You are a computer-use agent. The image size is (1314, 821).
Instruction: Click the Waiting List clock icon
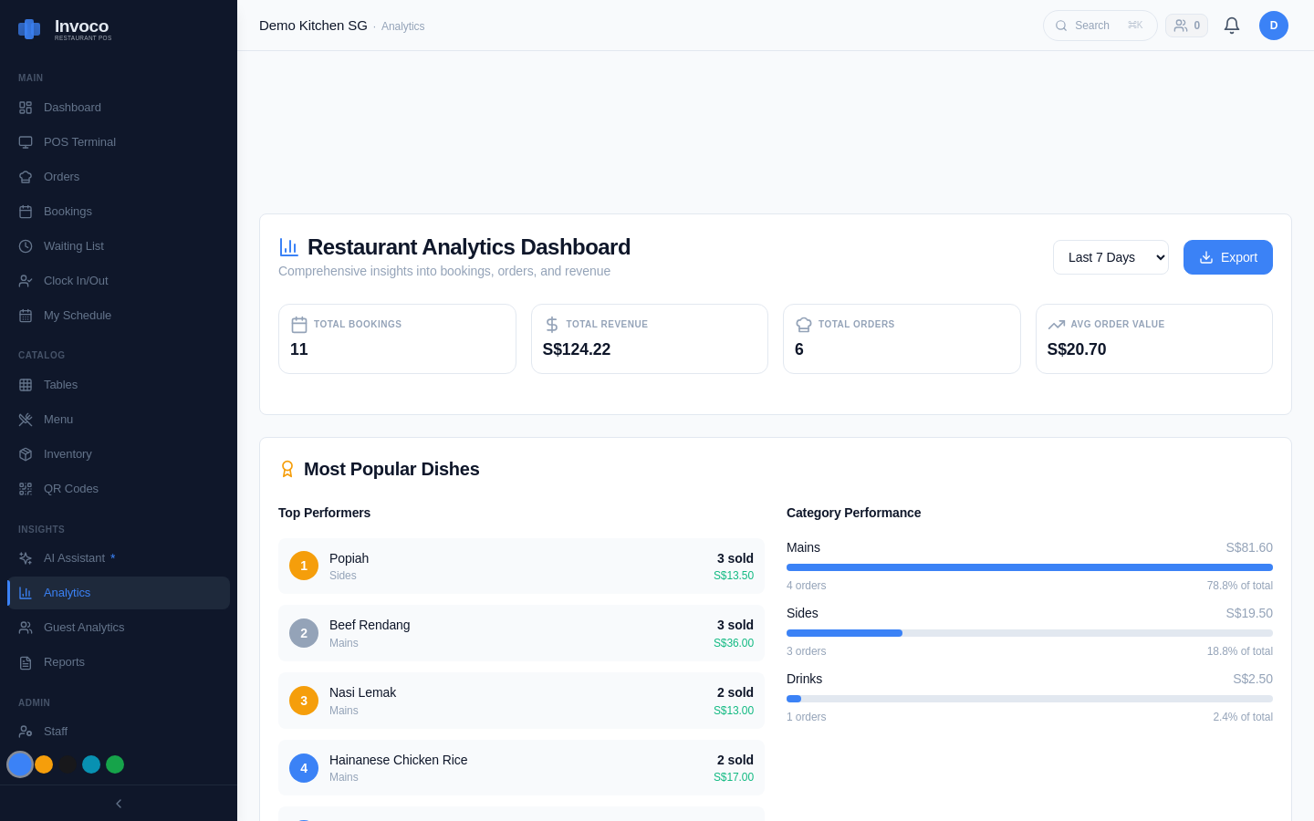tap(25, 245)
